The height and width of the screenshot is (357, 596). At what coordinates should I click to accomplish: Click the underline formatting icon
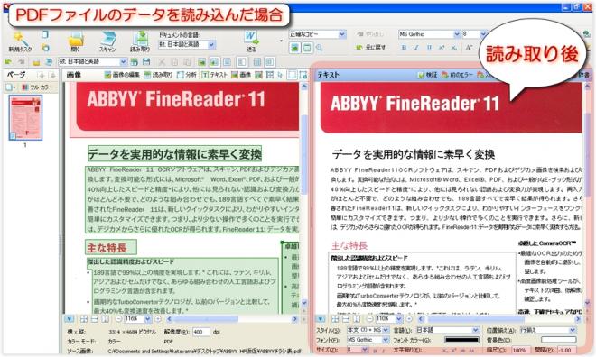pyautogui.click(x=429, y=48)
